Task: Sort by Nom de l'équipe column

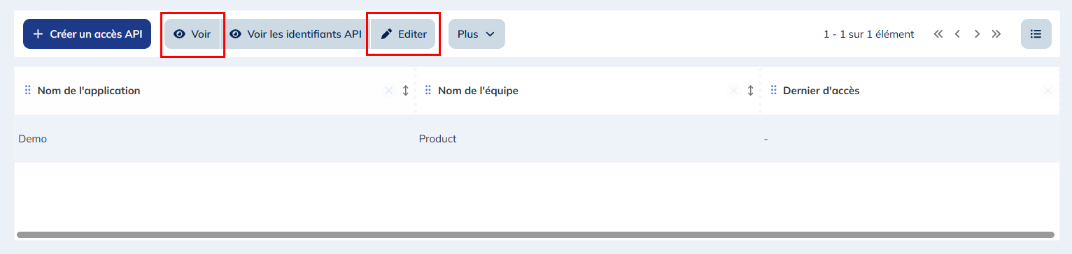Action: 751,91
